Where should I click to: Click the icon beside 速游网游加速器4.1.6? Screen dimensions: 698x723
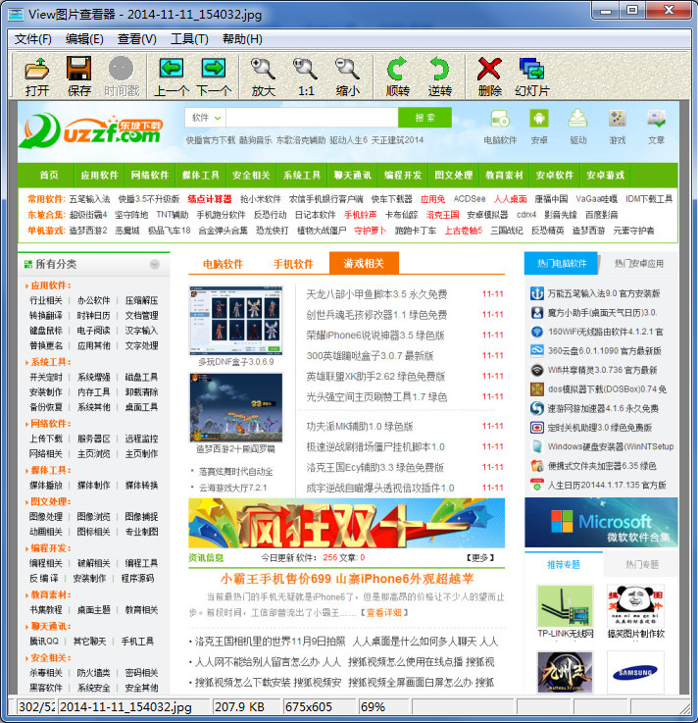pyautogui.click(x=537, y=408)
